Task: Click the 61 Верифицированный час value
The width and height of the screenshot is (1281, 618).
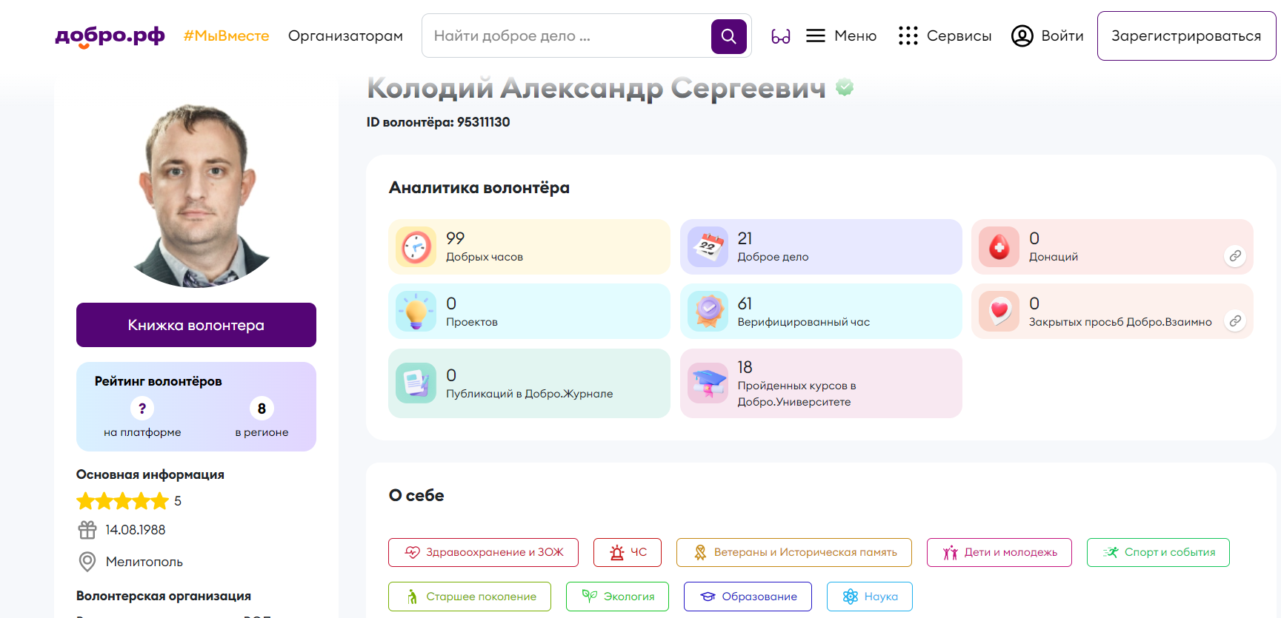Action: point(745,303)
